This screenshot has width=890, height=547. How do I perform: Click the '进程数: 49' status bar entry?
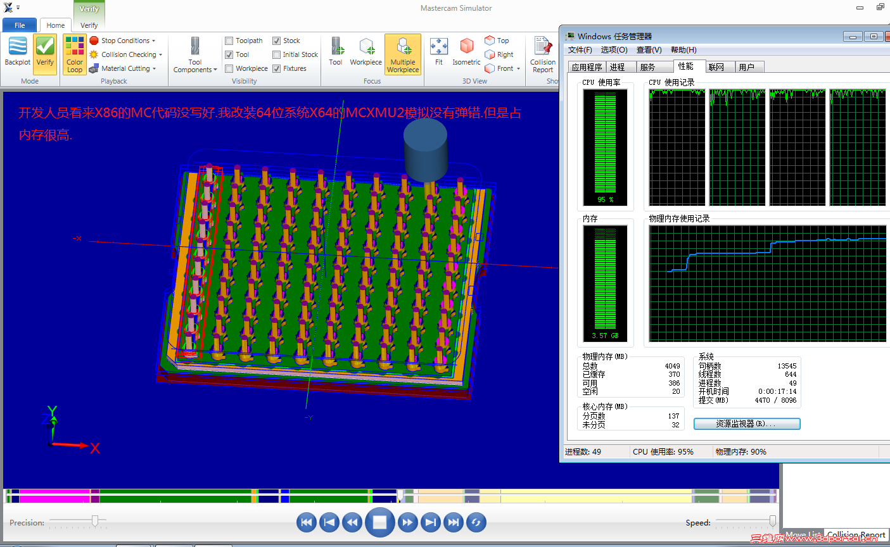(583, 451)
